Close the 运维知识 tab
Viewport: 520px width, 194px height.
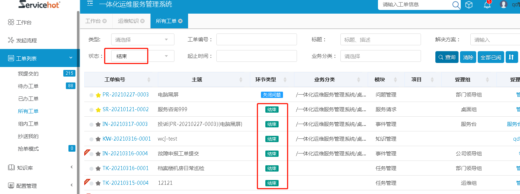(x=142, y=21)
